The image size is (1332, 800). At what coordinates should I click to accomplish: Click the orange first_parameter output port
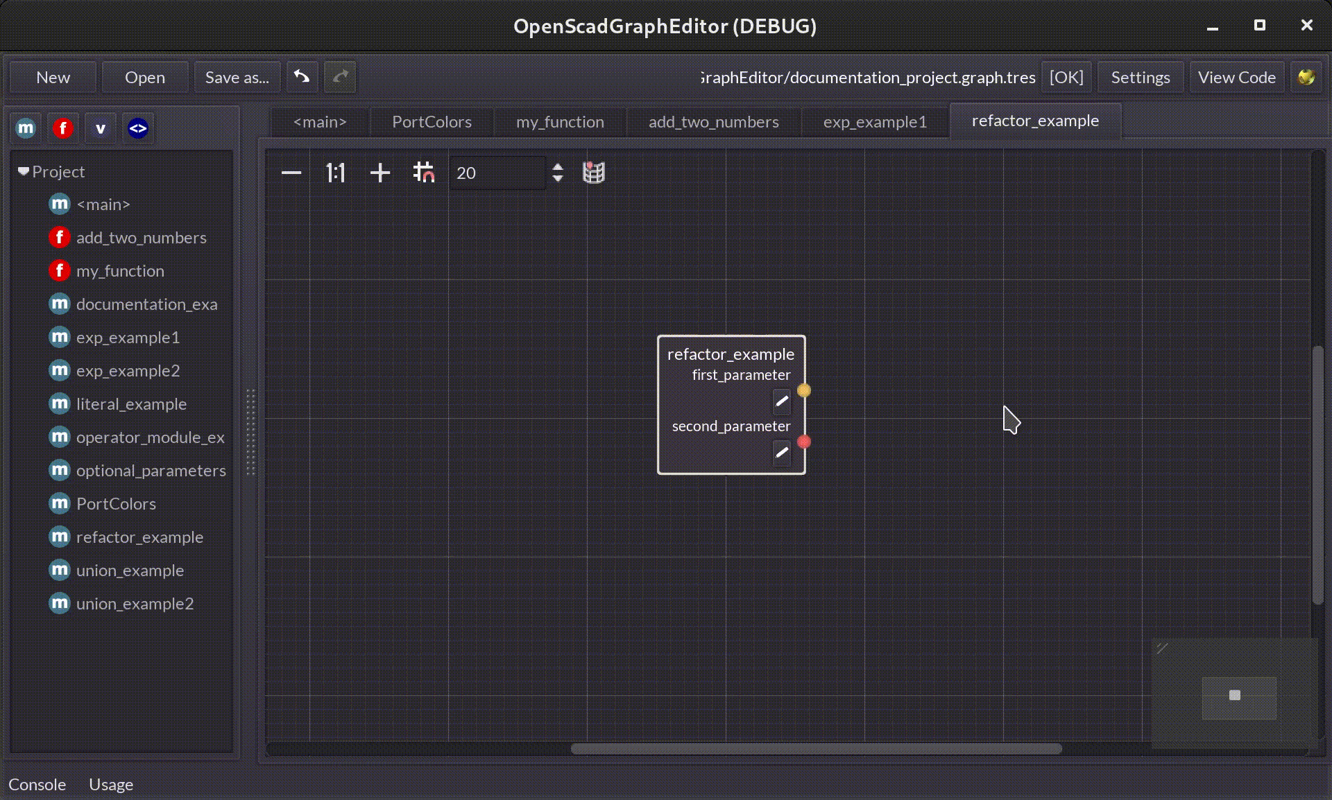[x=803, y=390]
